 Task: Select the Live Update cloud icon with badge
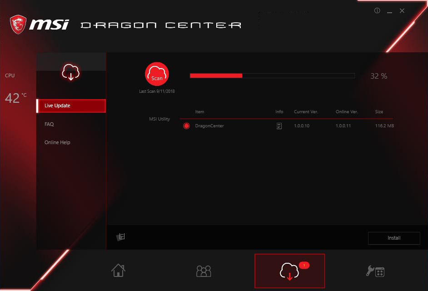[289, 271]
